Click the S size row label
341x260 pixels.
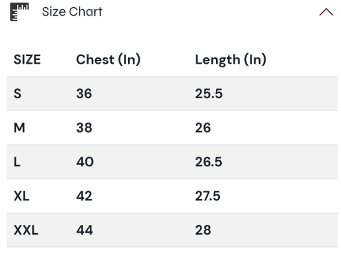[18, 94]
